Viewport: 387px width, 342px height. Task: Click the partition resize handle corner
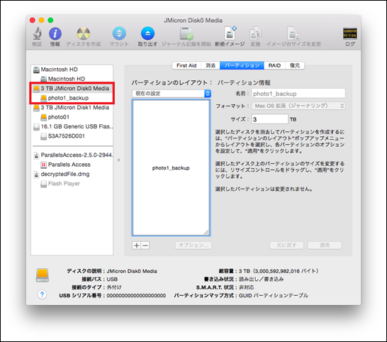coord(206,232)
